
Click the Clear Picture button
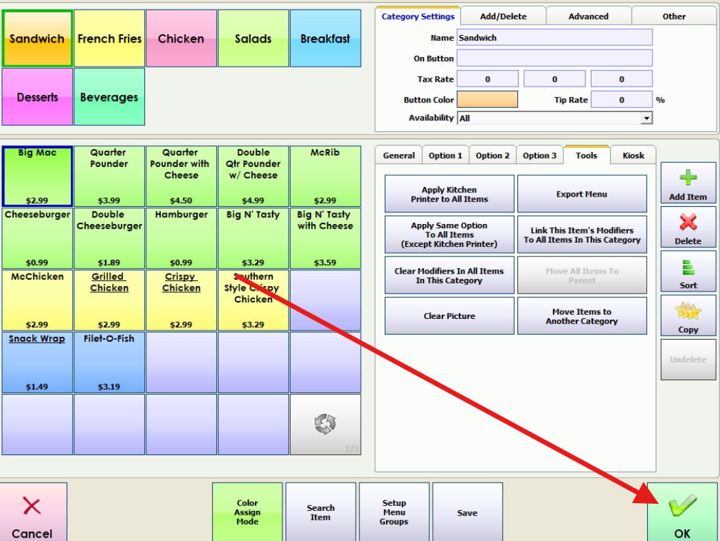pos(449,316)
